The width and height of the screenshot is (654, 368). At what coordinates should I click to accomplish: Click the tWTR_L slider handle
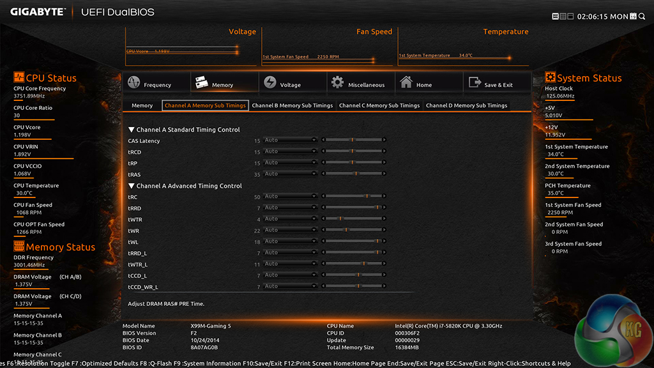tap(363, 264)
